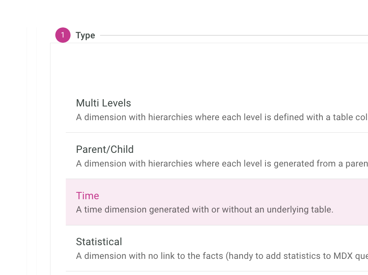Screen dimensions: 368x275
Task: Click the time dimension description text
Action: pyautogui.click(x=205, y=210)
